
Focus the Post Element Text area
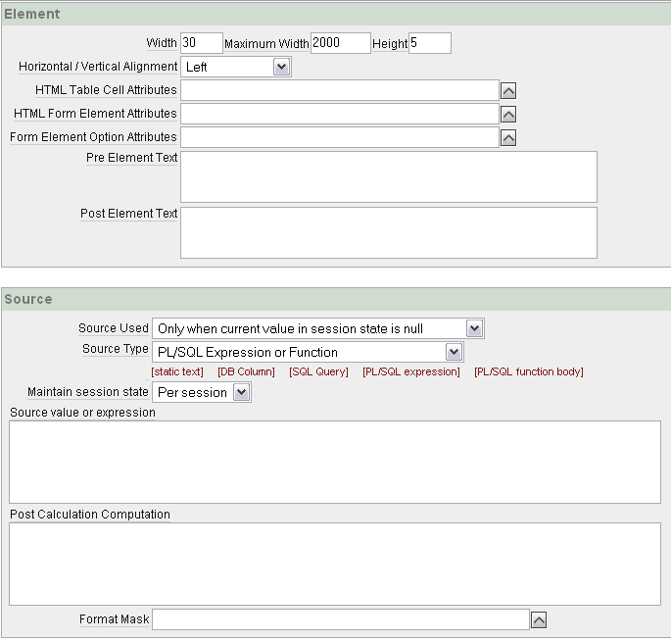[x=389, y=232]
